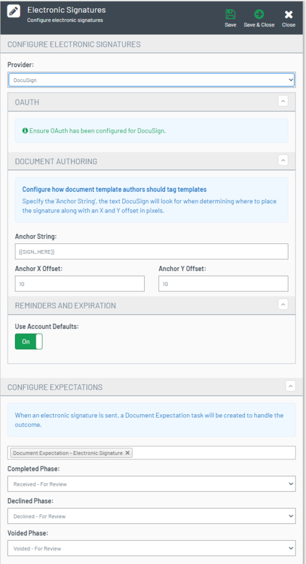Collapse the Reminders and Expiration section
This screenshot has height=564, width=306.
283,304
